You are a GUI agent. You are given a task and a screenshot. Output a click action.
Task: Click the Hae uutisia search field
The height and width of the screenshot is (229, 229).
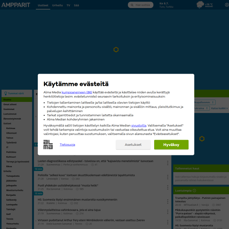point(140,5)
